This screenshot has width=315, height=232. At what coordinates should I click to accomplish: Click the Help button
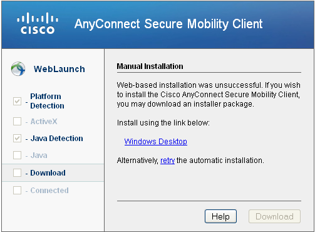(220, 216)
